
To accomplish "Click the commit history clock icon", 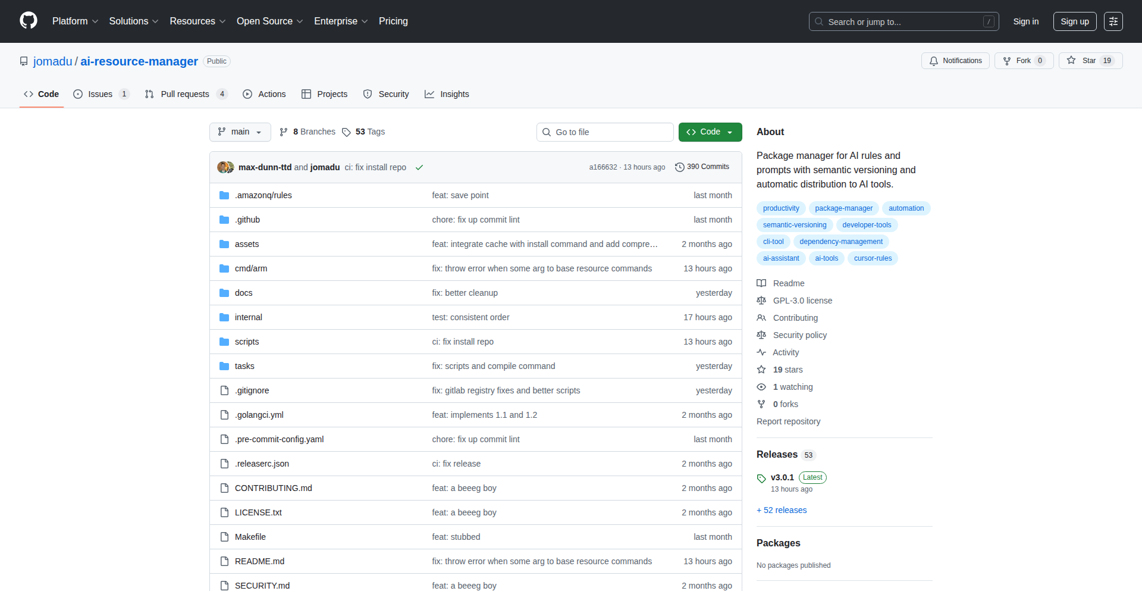I will [x=680, y=167].
